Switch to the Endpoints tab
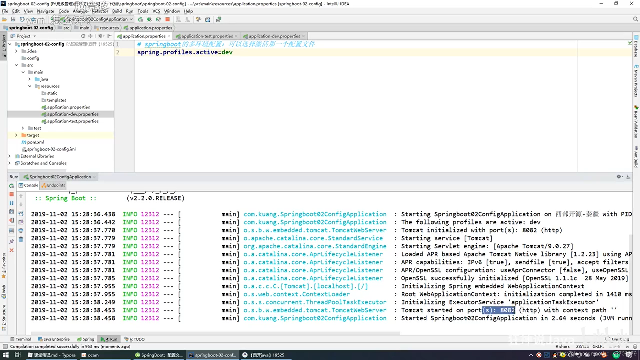This screenshot has height=360, width=640. pos(53,185)
